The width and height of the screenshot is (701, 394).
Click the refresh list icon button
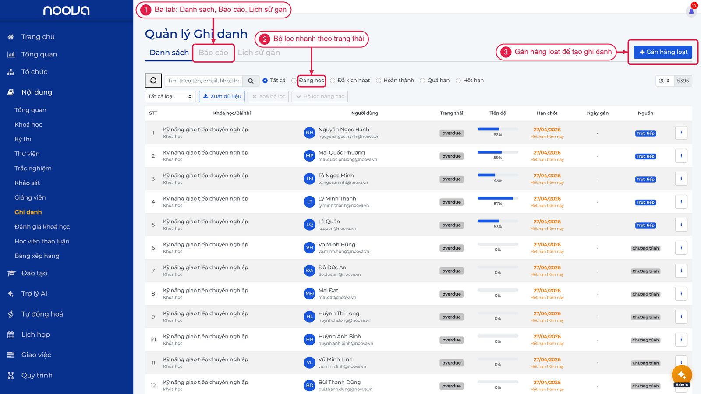click(153, 81)
